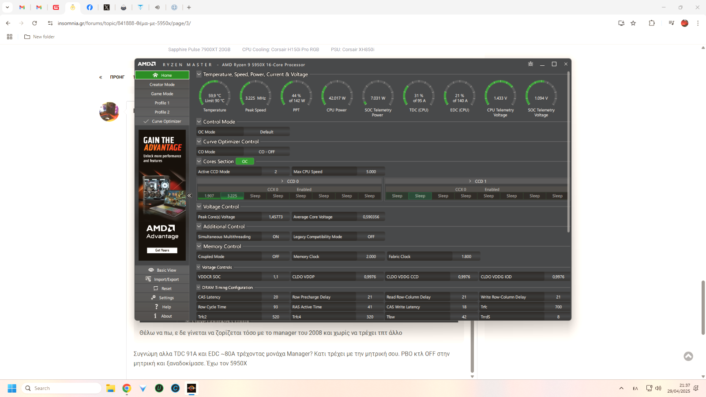Collapse the Memory Control section
The height and width of the screenshot is (397, 706).
point(199,246)
